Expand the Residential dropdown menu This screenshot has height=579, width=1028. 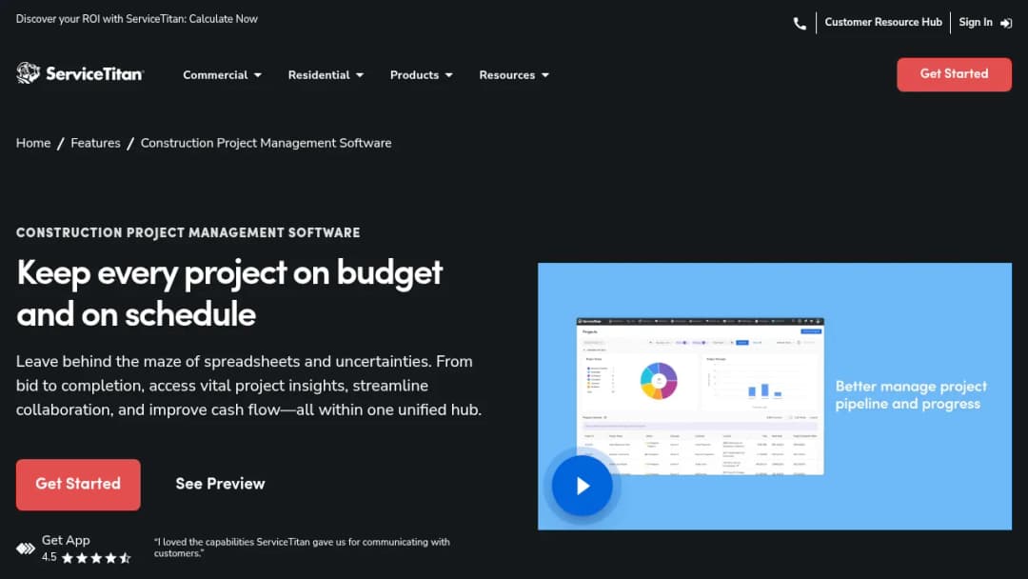pos(326,74)
